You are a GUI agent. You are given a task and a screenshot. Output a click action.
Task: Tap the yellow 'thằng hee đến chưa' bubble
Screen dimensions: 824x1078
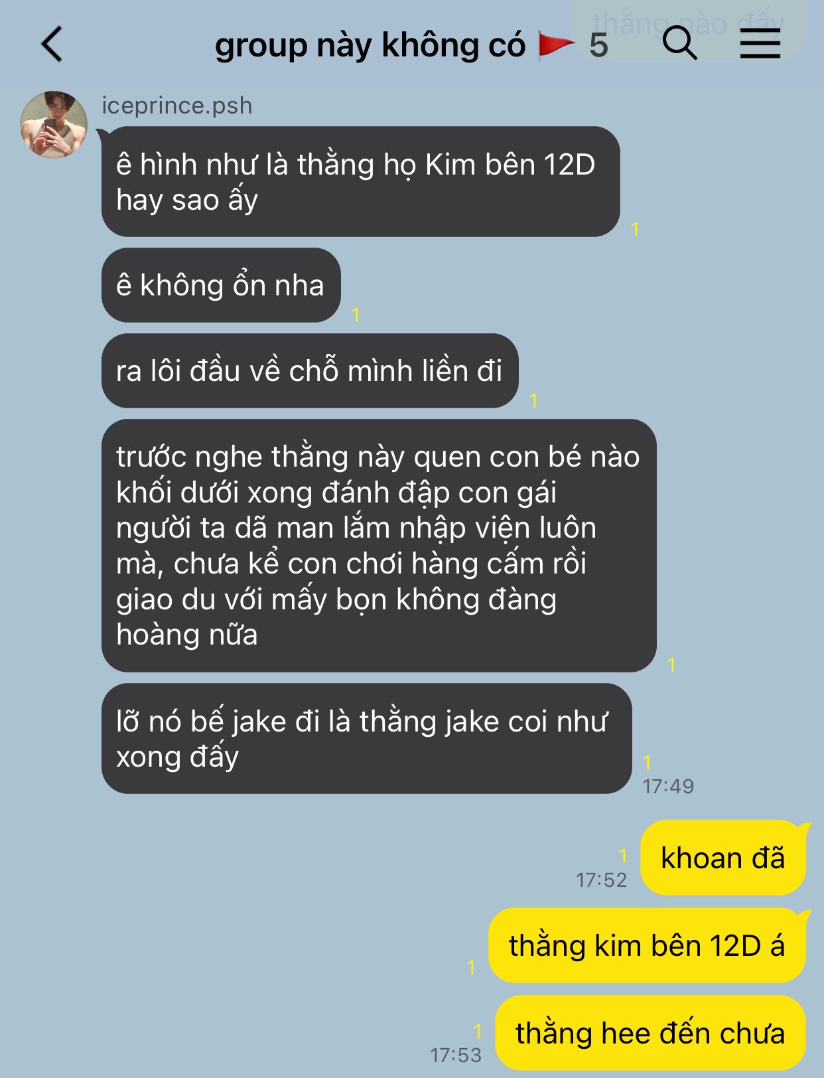pyautogui.click(x=650, y=1034)
